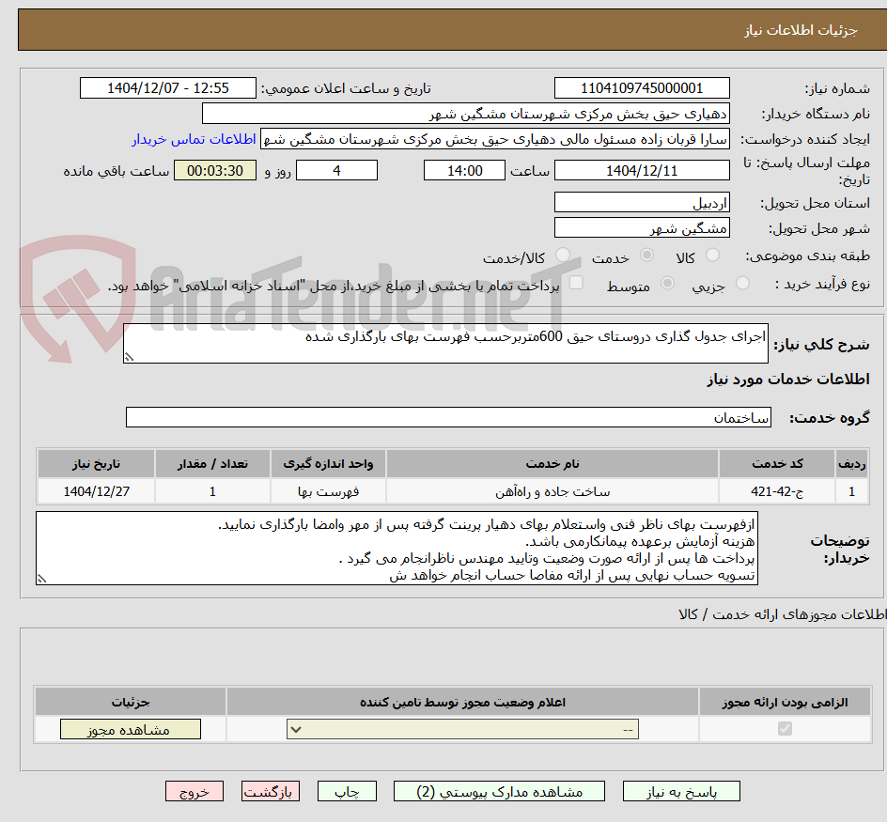Click the ردیف column header
Image resolution: width=887 pixels, height=822 pixels.
point(851,464)
